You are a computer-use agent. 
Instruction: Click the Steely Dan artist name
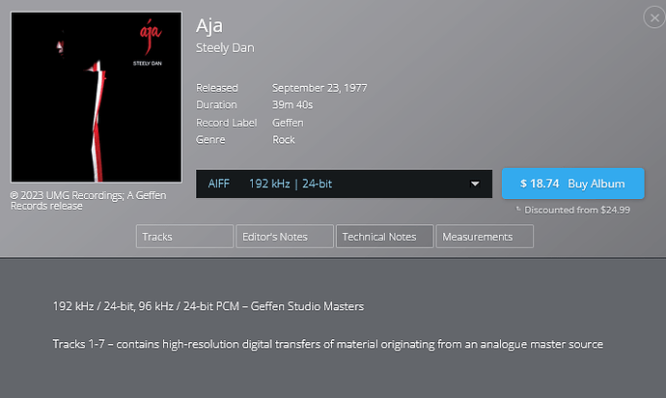click(225, 48)
